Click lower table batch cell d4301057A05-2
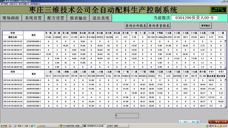This screenshot has width=228, height=128. click(34, 84)
